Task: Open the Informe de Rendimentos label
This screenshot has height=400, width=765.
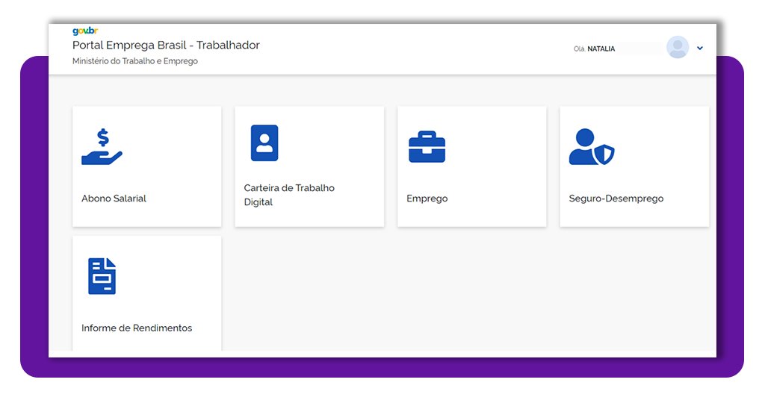Action: 137,328
